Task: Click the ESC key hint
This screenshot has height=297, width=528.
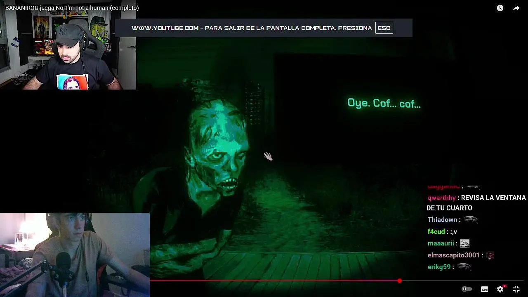Action: [384, 28]
